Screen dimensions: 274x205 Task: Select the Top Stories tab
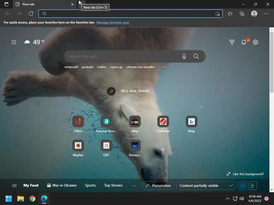tap(113, 186)
